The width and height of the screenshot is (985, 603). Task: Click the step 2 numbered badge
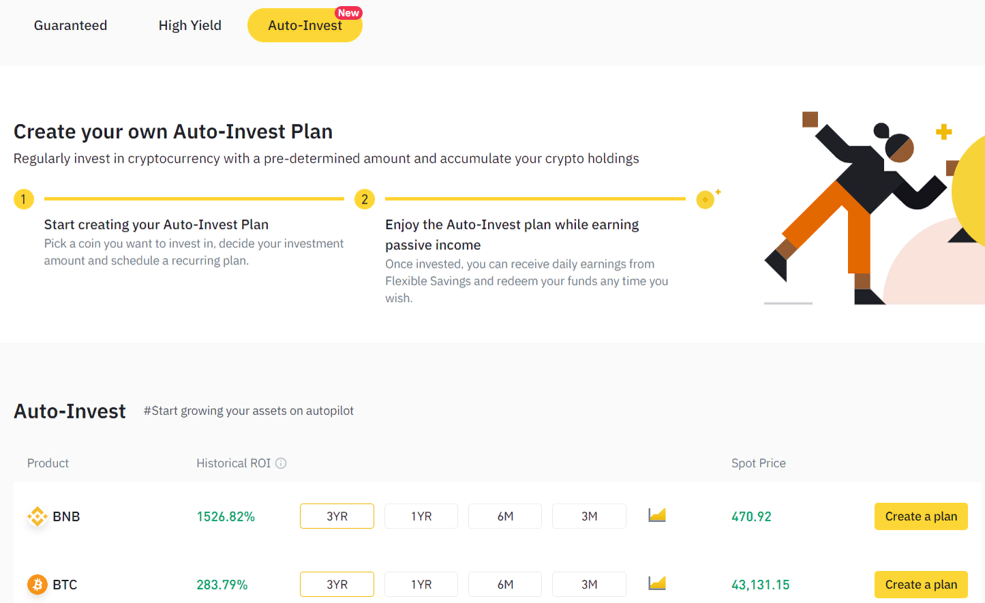click(364, 199)
